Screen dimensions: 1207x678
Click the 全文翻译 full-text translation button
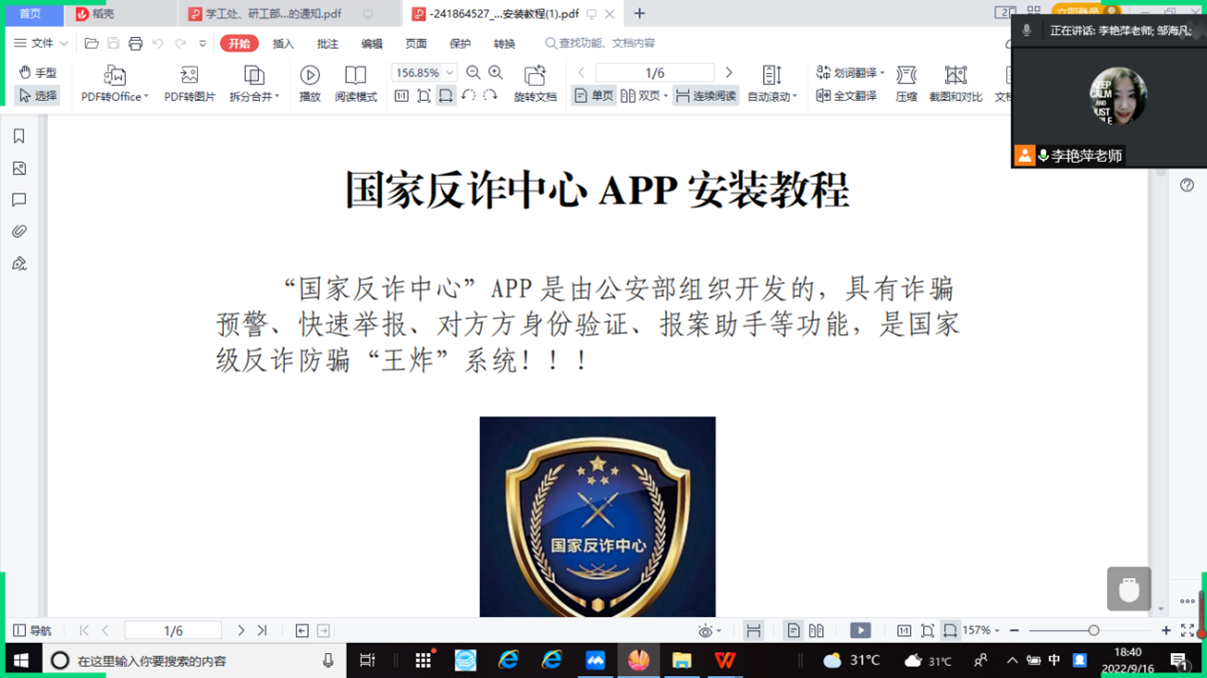tap(846, 96)
